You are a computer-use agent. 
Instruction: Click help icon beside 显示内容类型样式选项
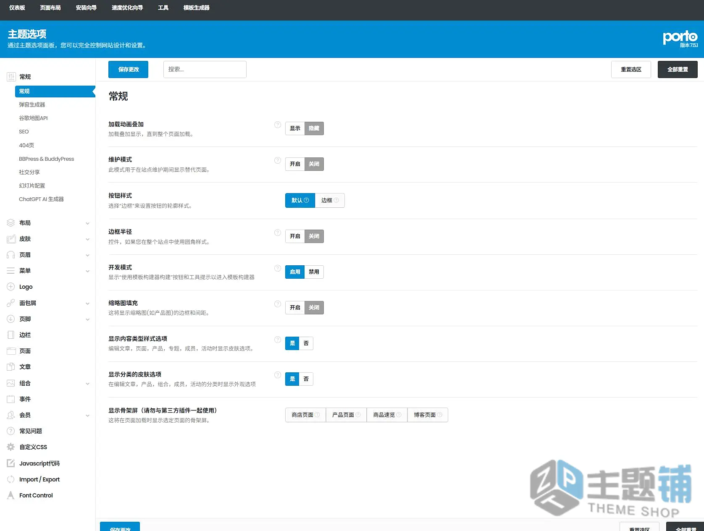pyautogui.click(x=278, y=340)
